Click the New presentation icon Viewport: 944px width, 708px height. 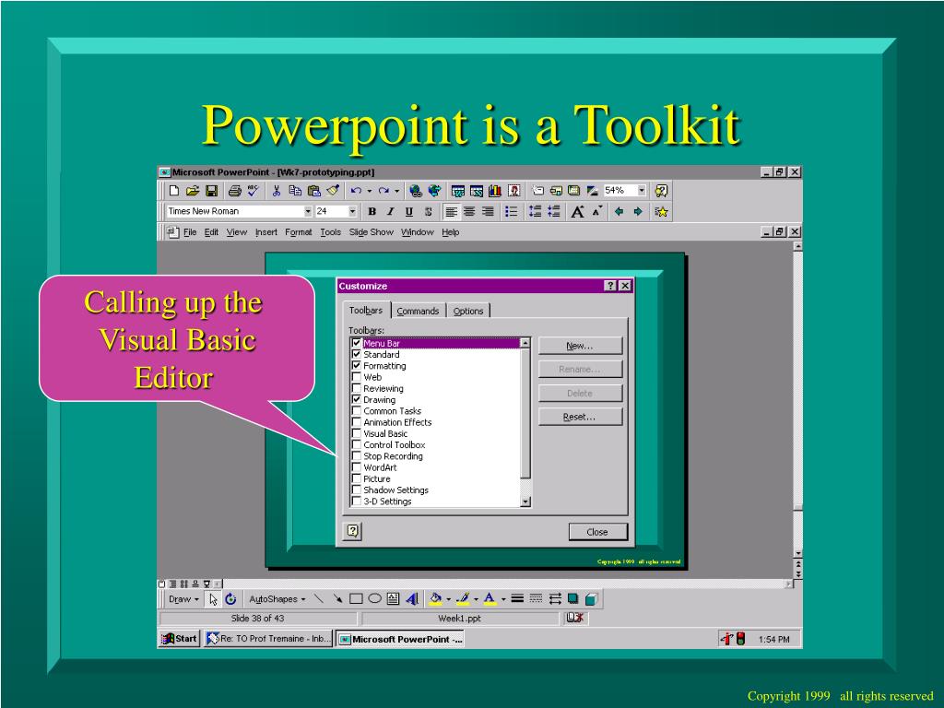click(174, 191)
